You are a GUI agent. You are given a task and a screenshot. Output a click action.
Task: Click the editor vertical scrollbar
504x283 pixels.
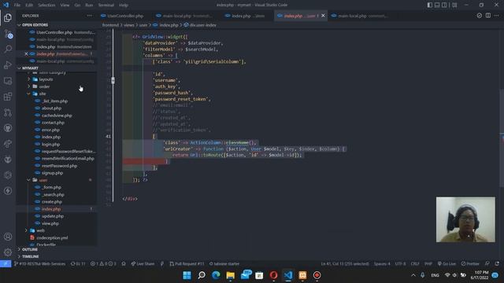tap(502, 138)
